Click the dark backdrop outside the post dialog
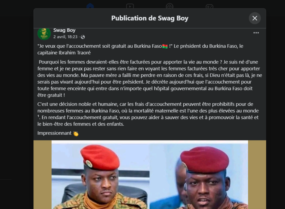This screenshot has width=285, height=209. click(x=16, y=109)
